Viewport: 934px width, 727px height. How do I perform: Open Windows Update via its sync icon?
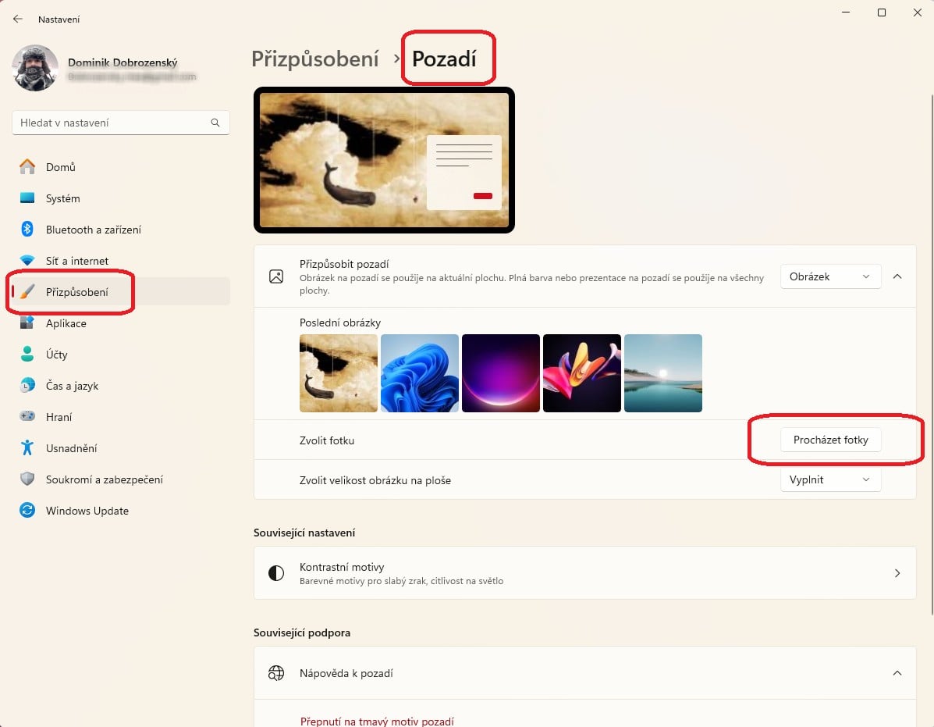pos(27,511)
